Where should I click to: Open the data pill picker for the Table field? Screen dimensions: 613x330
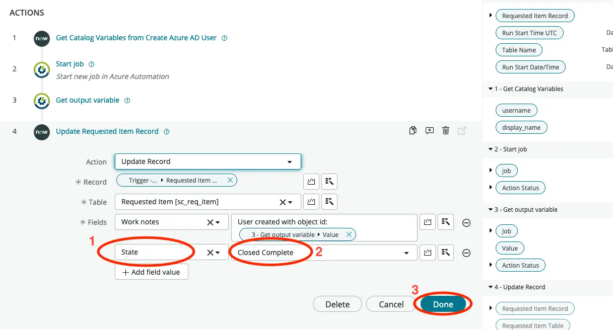tap(329, 202)
